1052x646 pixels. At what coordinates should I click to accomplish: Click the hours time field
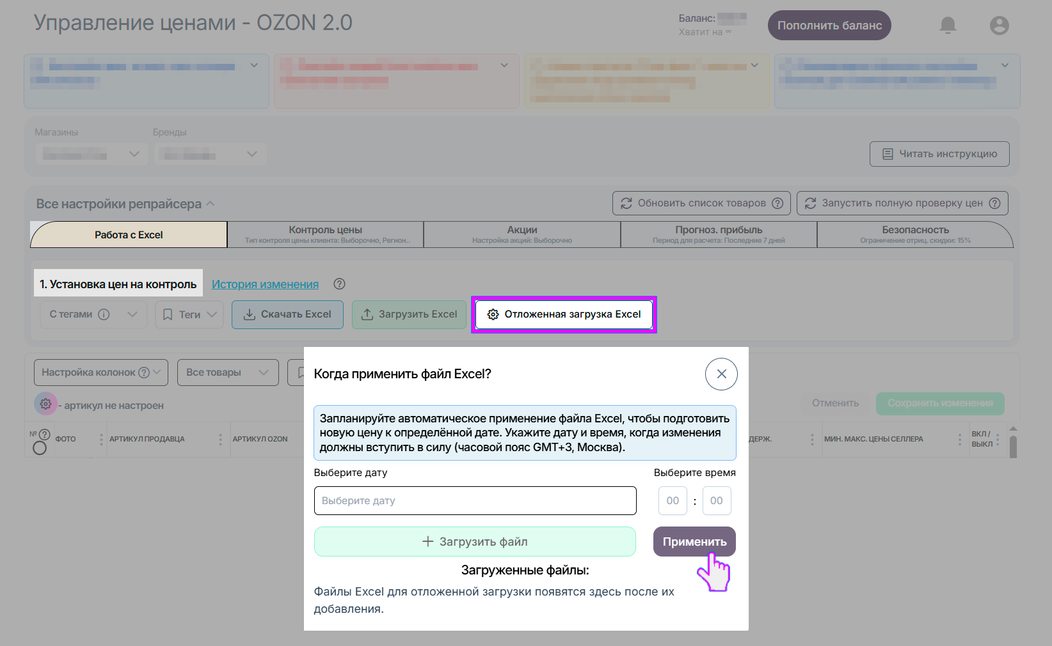[x=673, y=500]
